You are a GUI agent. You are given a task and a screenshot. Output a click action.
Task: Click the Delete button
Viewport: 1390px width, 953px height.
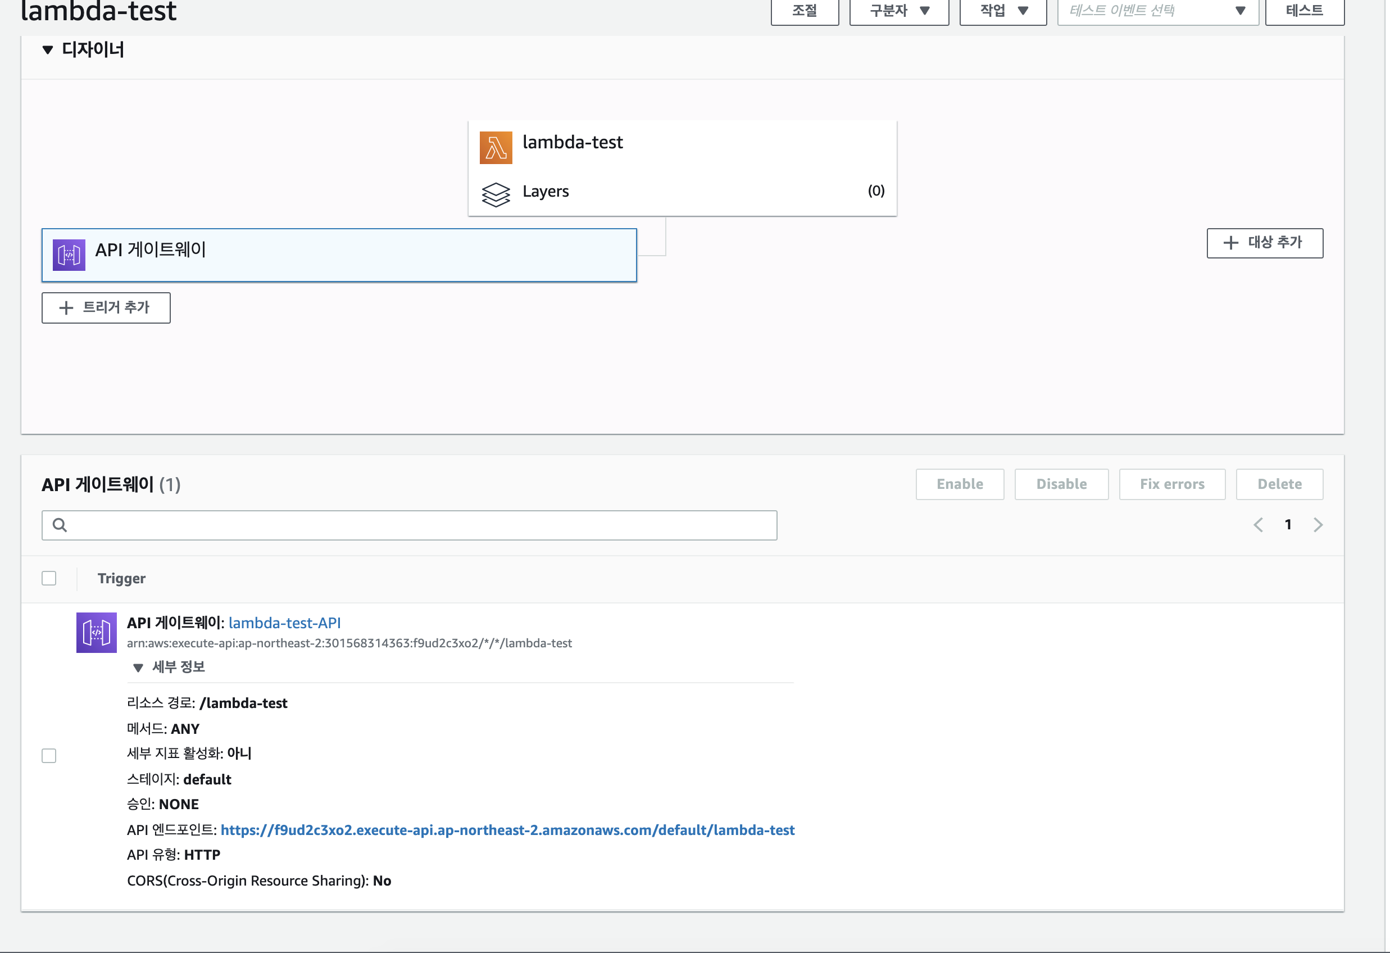pyautogui.click(x=1279, y=484)
